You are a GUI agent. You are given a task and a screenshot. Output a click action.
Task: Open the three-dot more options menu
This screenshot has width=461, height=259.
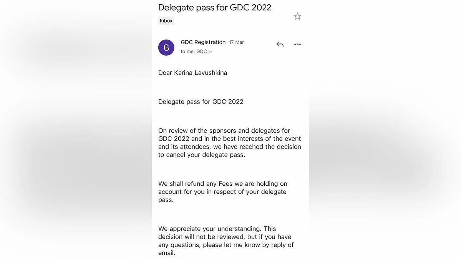click(x=297, y=45)
